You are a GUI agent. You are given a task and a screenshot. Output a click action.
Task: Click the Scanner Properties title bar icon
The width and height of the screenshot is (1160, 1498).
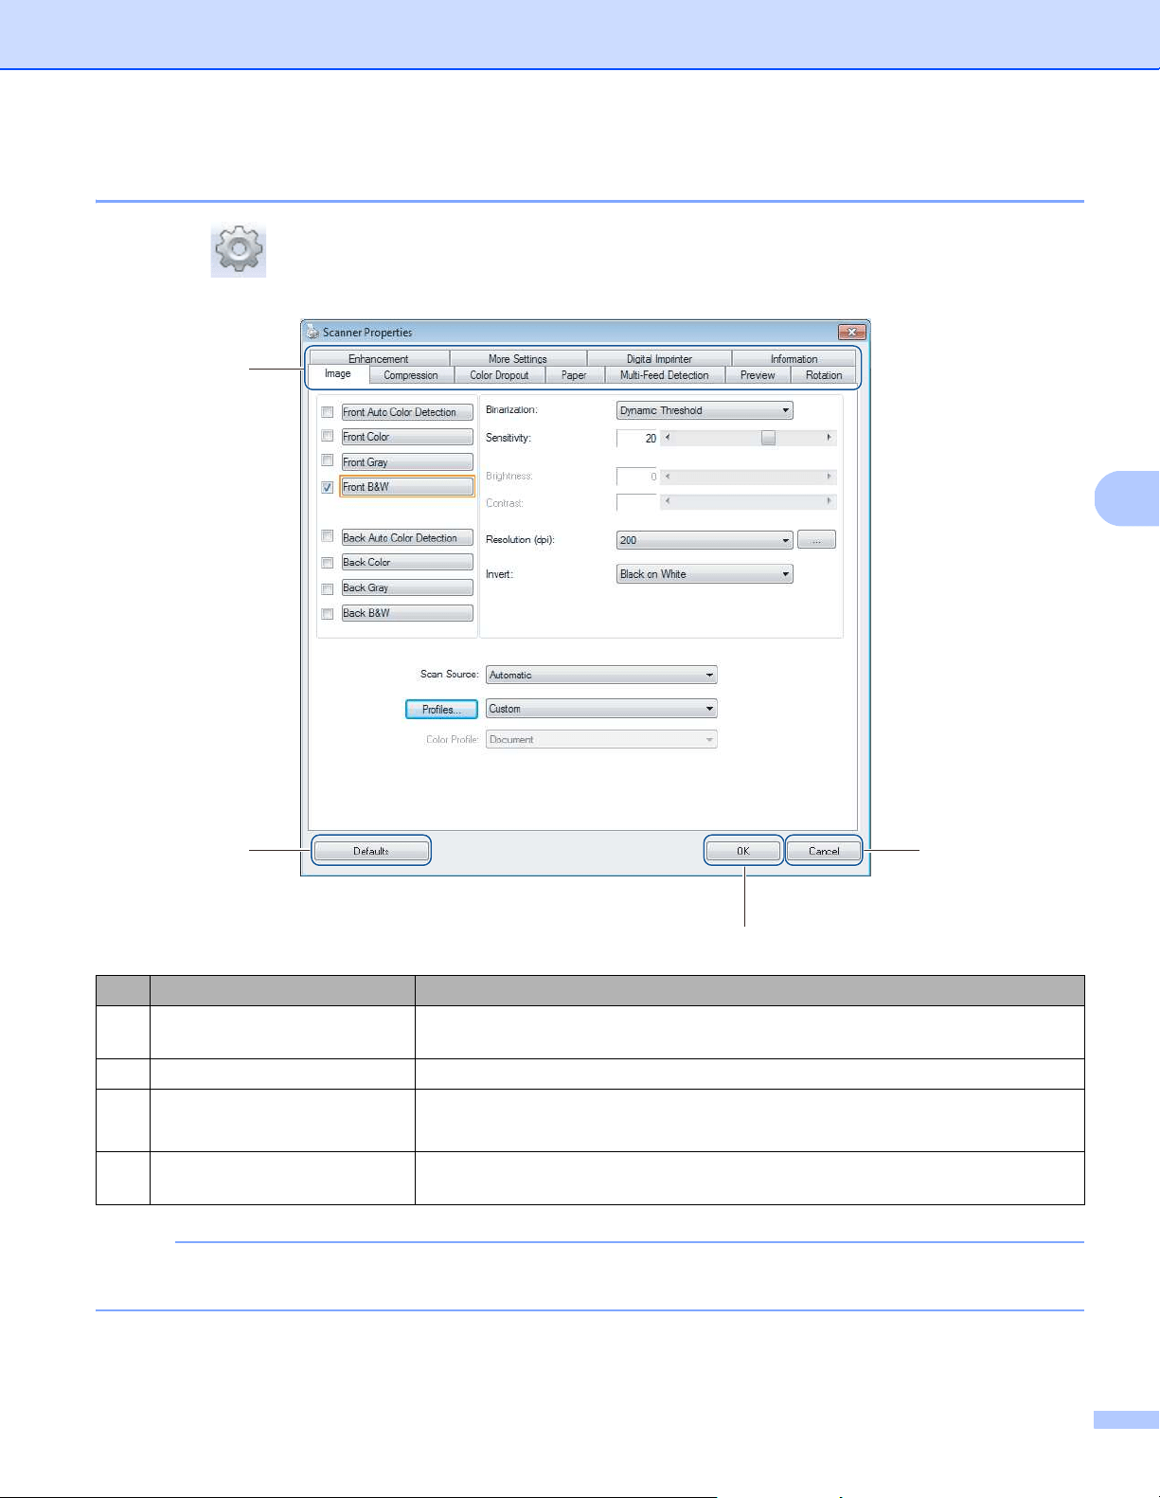pyautogui.click(x=312, y=333)
